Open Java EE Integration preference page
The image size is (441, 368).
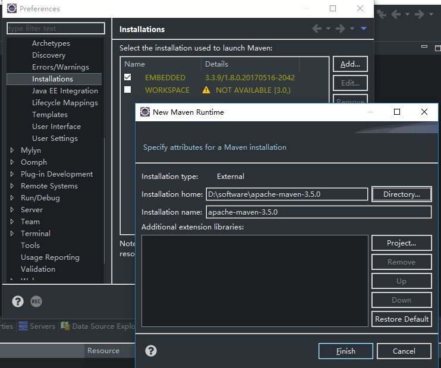click(65, 91)
